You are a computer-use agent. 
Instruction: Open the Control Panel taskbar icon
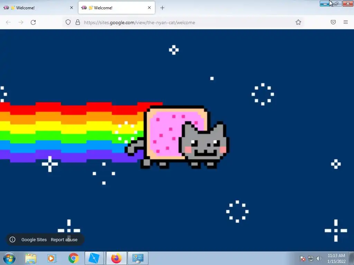tap(138, 258)
